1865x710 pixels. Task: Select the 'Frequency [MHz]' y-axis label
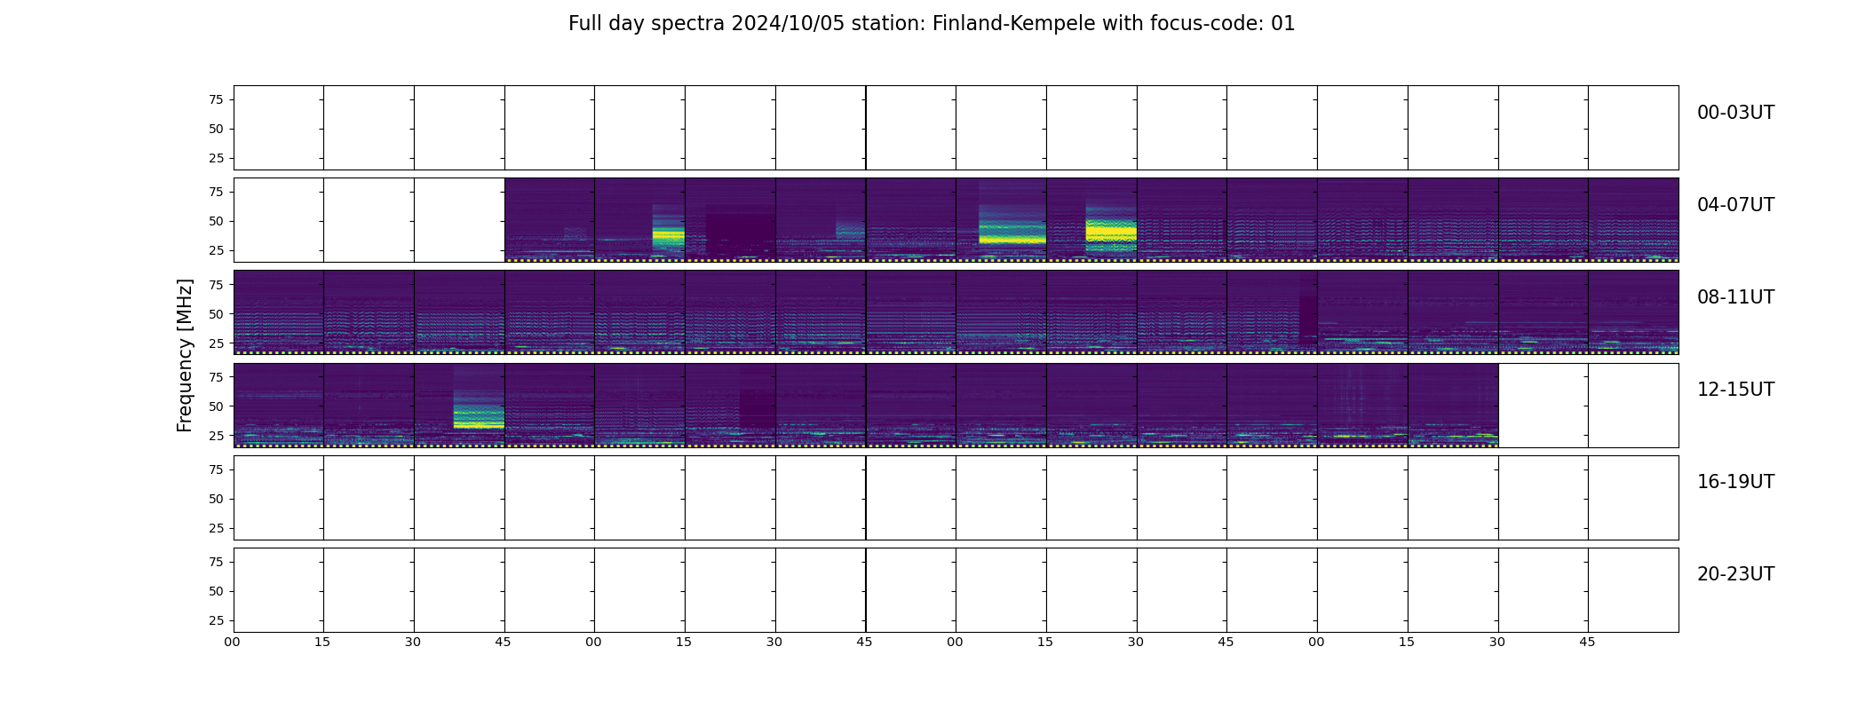click(185, 356)
